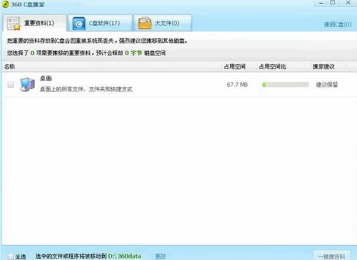Open the C盘软件(17) tab
Viewport: 357px width, 260px height.
(x=100, y=23)
